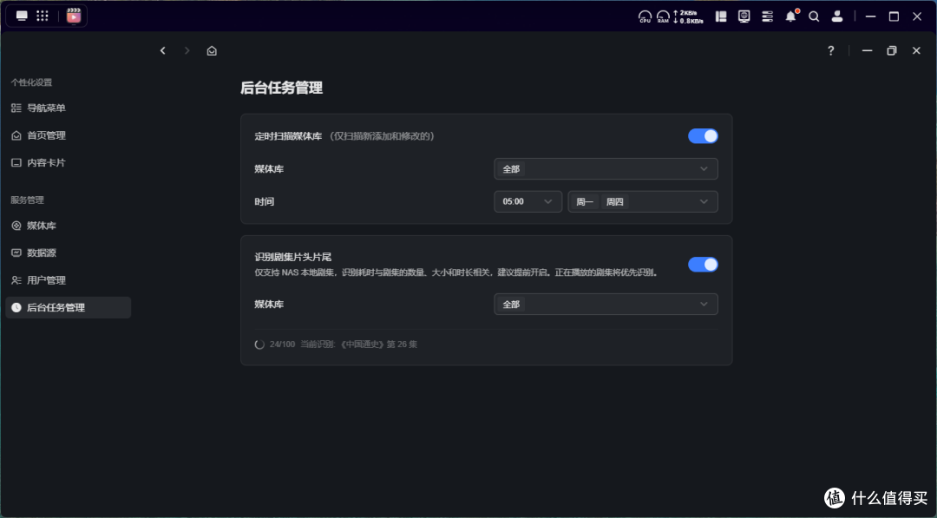Open the file manager panel icon
The image size is (937, 518).
click(x=721, y=16)
